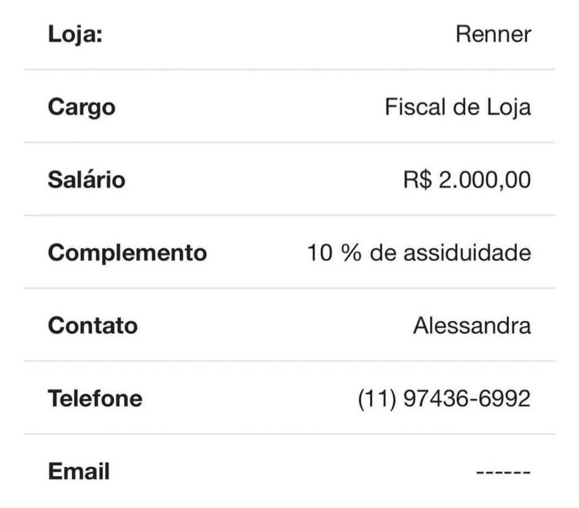
Task: Select the Telefone label
Action: [x=95, y=399]
